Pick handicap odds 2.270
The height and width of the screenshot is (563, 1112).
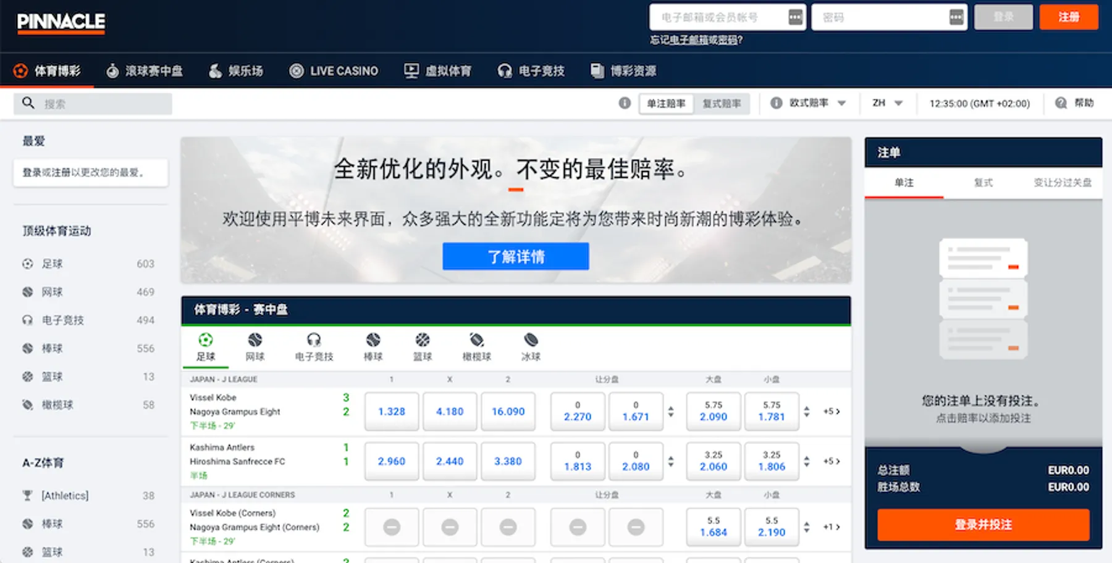click(x=578, y=411)
